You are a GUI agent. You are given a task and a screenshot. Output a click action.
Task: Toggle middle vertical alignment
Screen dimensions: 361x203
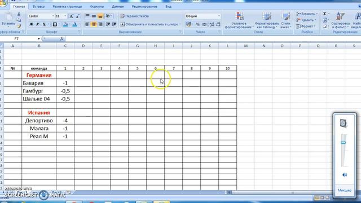point(94,16)
